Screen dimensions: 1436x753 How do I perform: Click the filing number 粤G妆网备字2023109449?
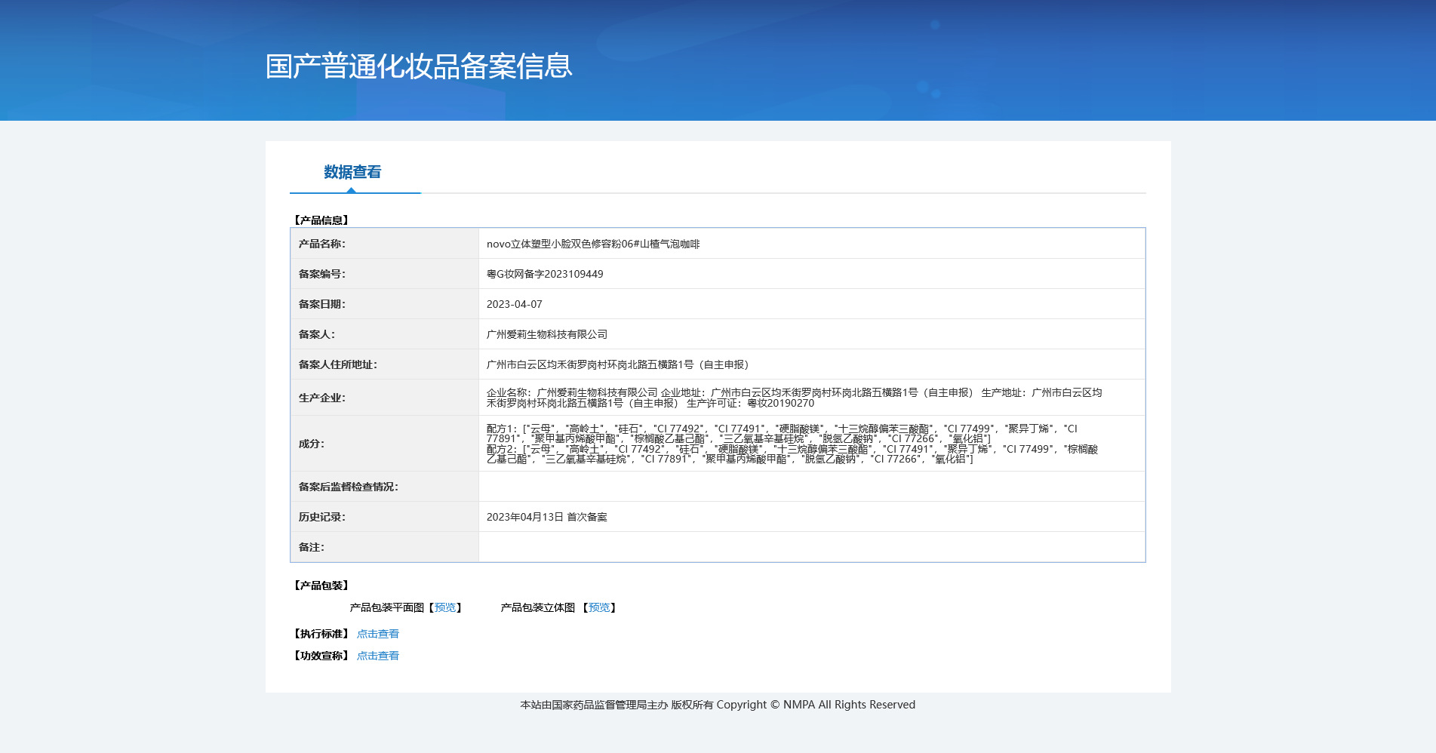pos(545,275)
